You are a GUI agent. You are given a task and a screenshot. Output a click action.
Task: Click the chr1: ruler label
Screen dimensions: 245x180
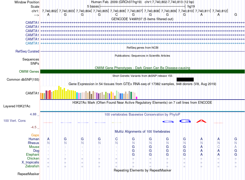35,11
